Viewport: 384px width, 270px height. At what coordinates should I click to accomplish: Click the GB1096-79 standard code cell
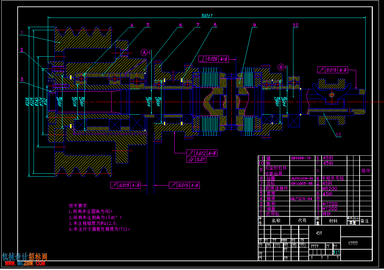[301, 158]
